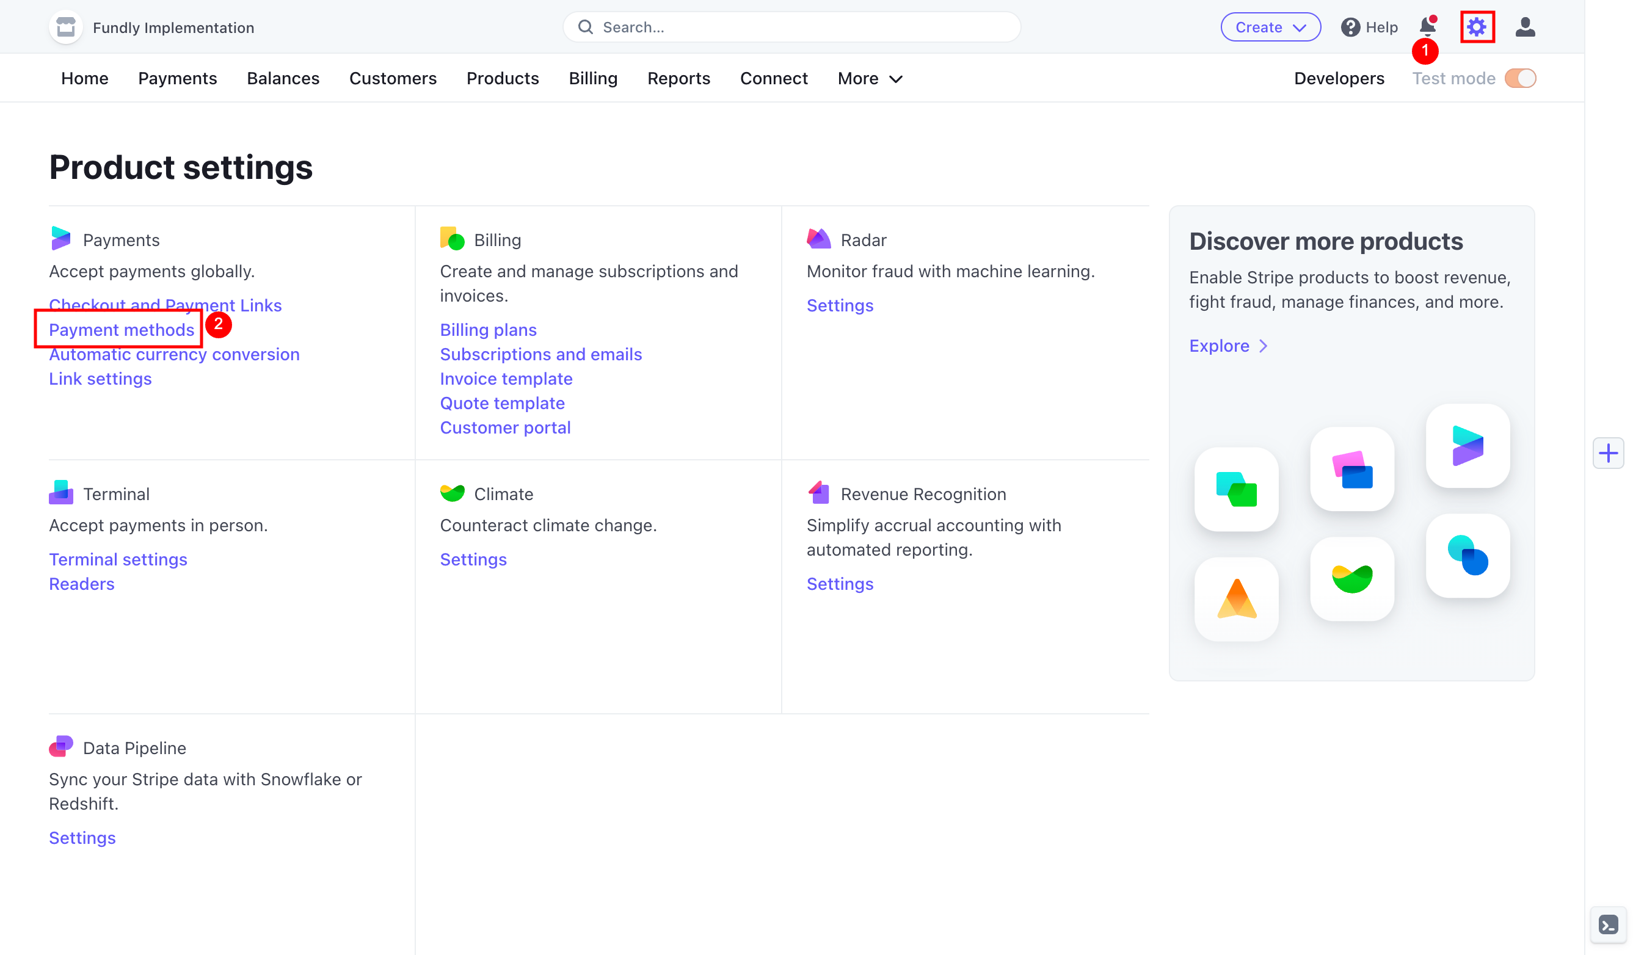Screen dimensions: 1633x955
Task: Click the blue circles tile in Discover
Action: (1468, 556)
